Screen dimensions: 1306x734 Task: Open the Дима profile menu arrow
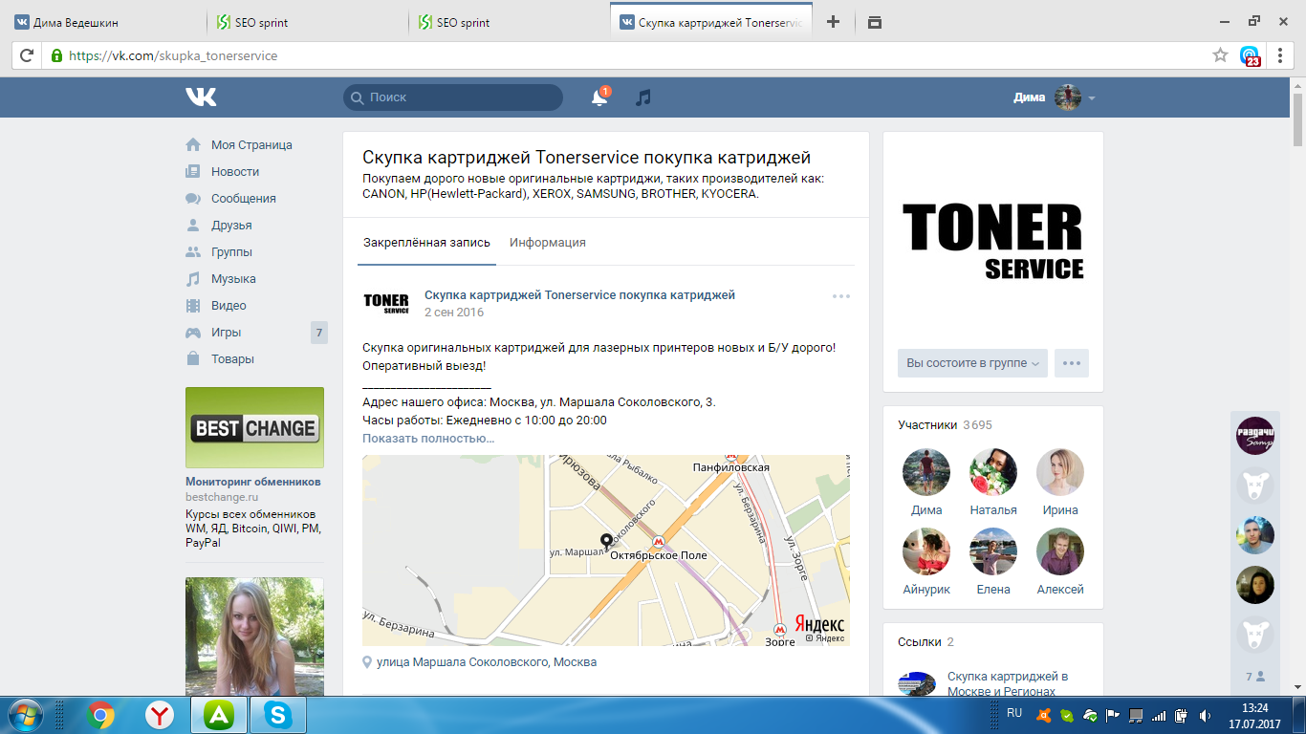1092,98
